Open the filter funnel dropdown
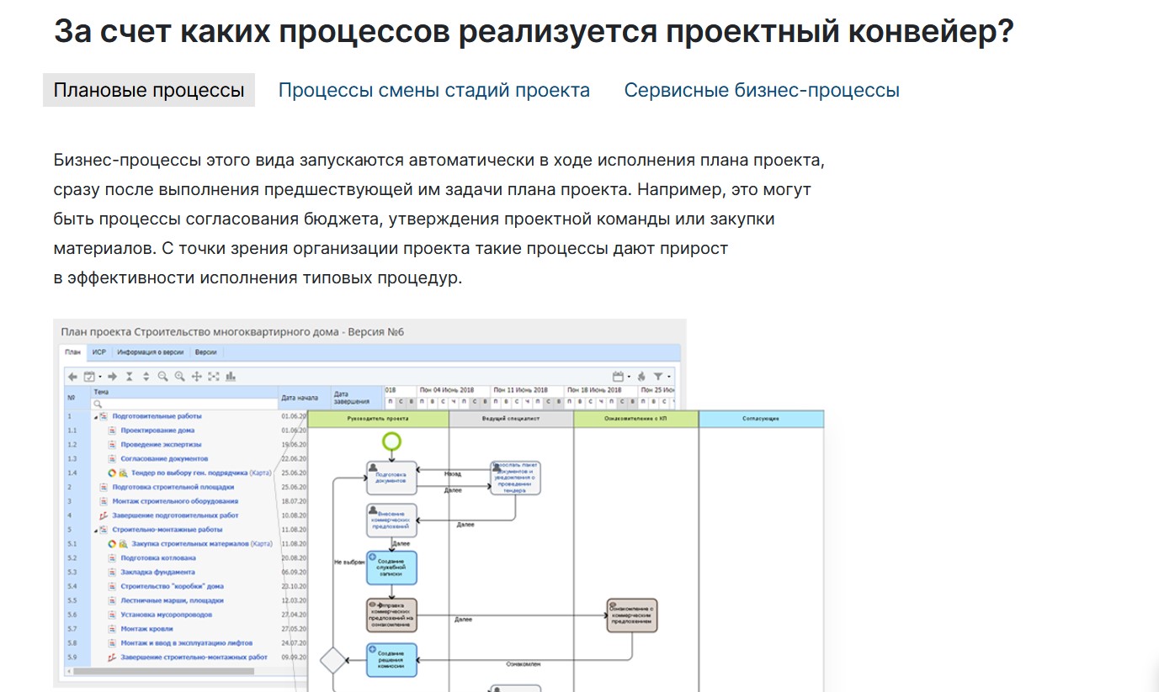 [x=660, y=377]
